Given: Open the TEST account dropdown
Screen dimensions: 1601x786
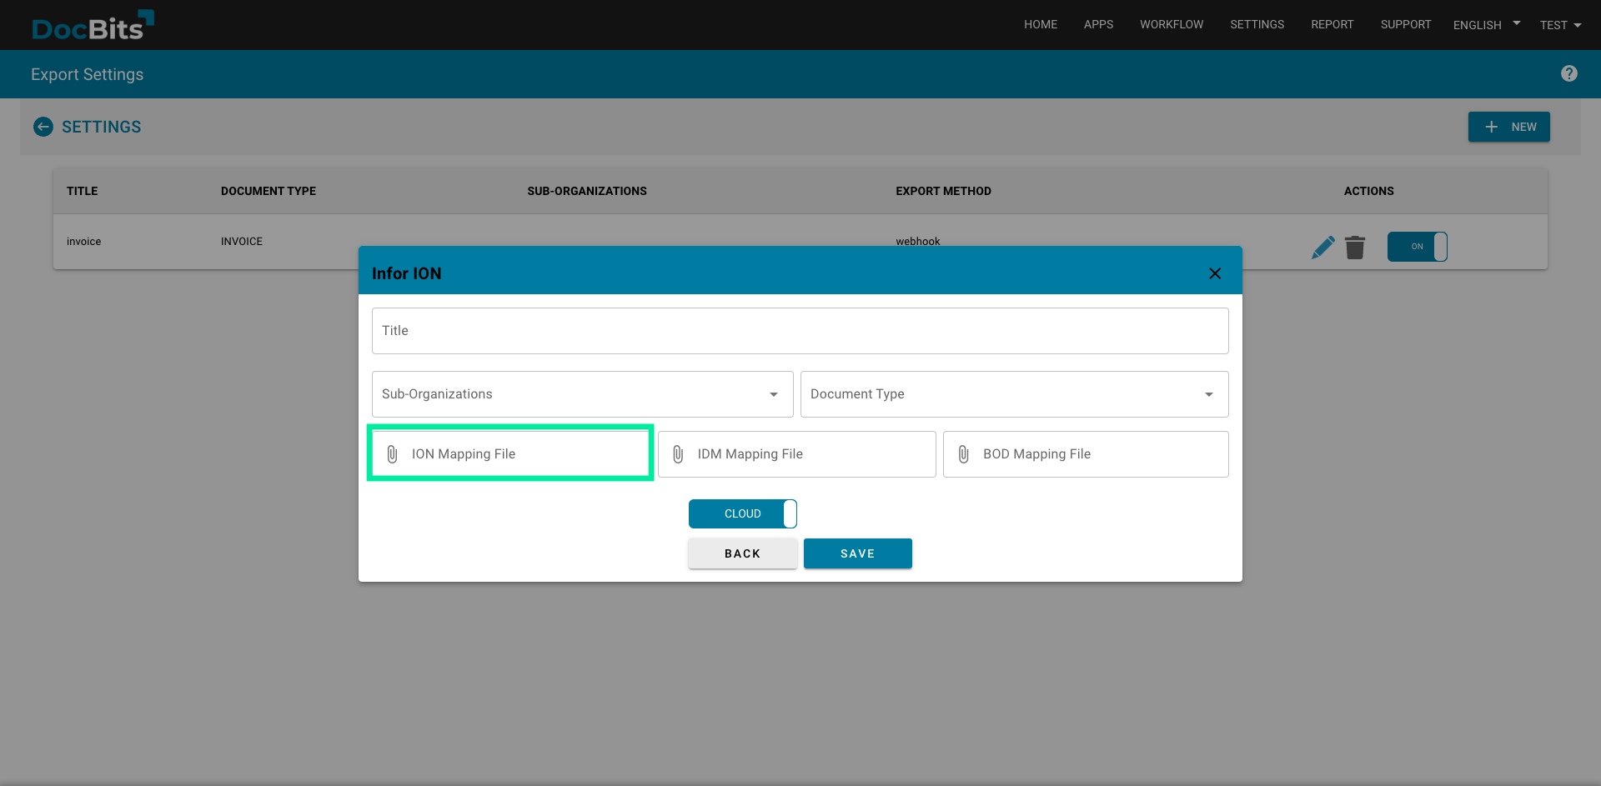Looking at the screenshot, I should [1559, 24].
